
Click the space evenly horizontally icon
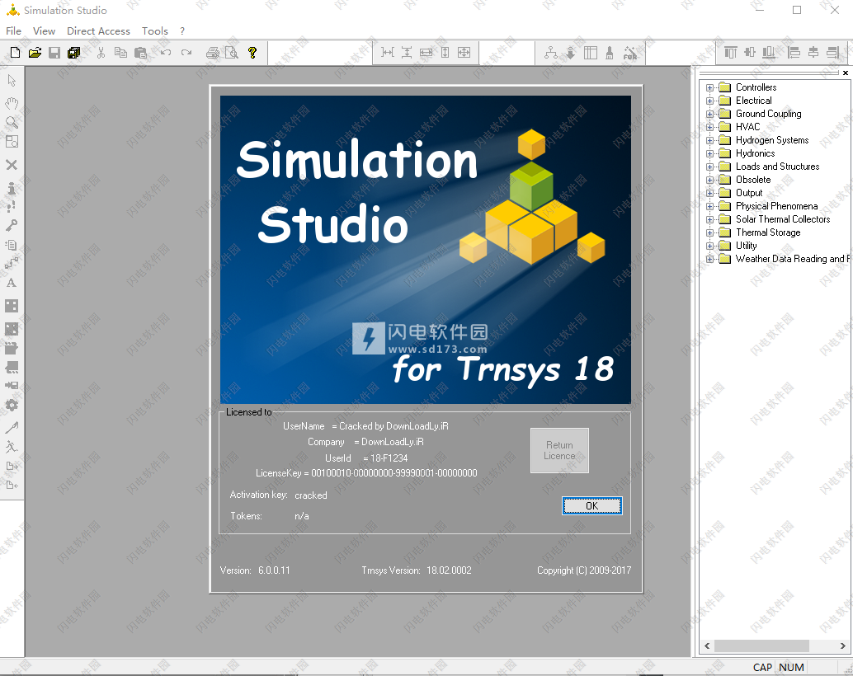pos(388,52)
